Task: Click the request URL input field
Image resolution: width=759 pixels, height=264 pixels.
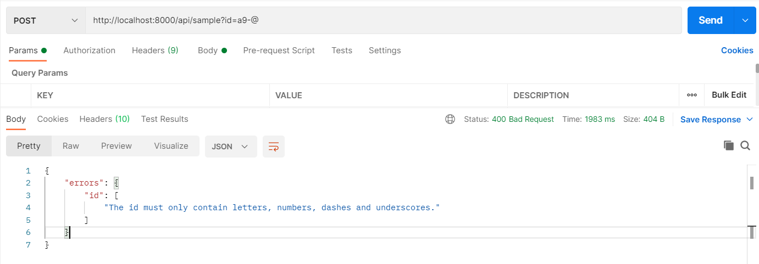Action: [384, 20]
